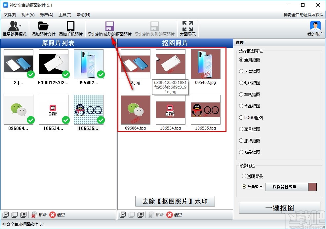The image size is (326, 229).
Task: Open the 账户(A) menu
Action: (x=46, y=15)
